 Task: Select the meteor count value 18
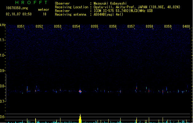tap(44, 14)
